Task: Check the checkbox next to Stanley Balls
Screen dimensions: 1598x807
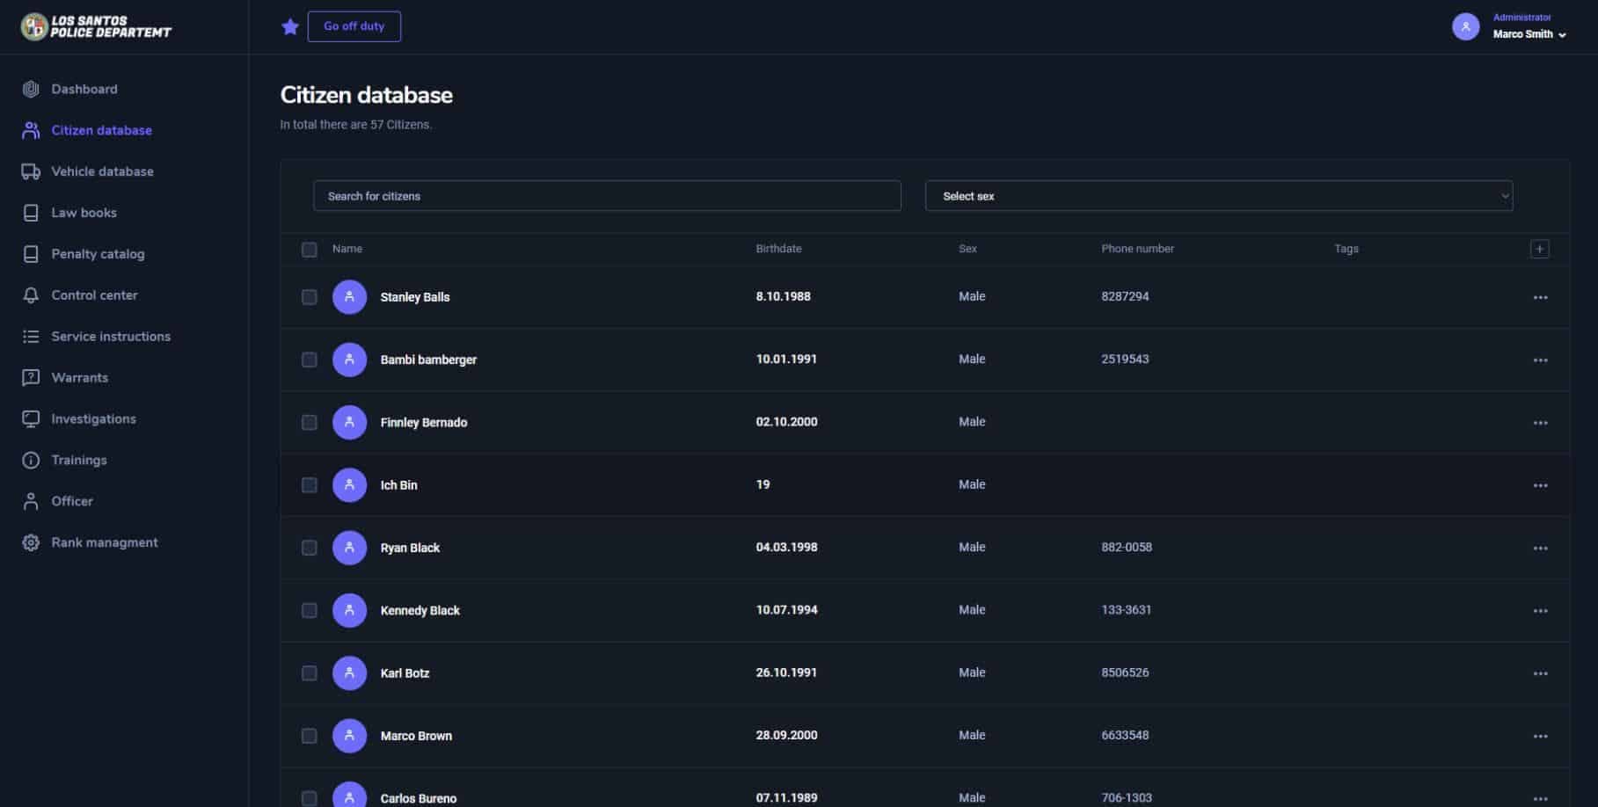Action: [309, 297]
